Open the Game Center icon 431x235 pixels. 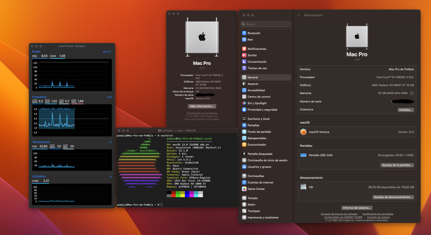point(244,189)
